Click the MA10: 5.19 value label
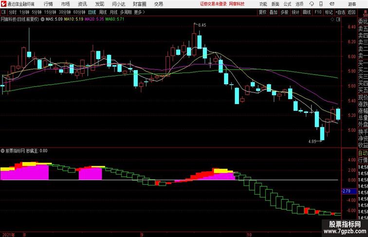This screenshot has width=368, height=237. (74, 19)
